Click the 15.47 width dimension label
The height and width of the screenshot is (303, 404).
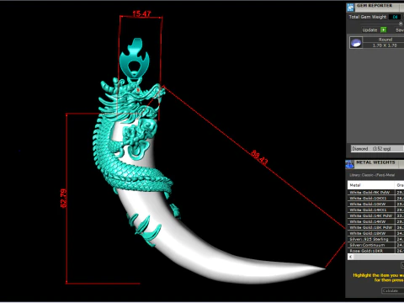tap(141, 13)
